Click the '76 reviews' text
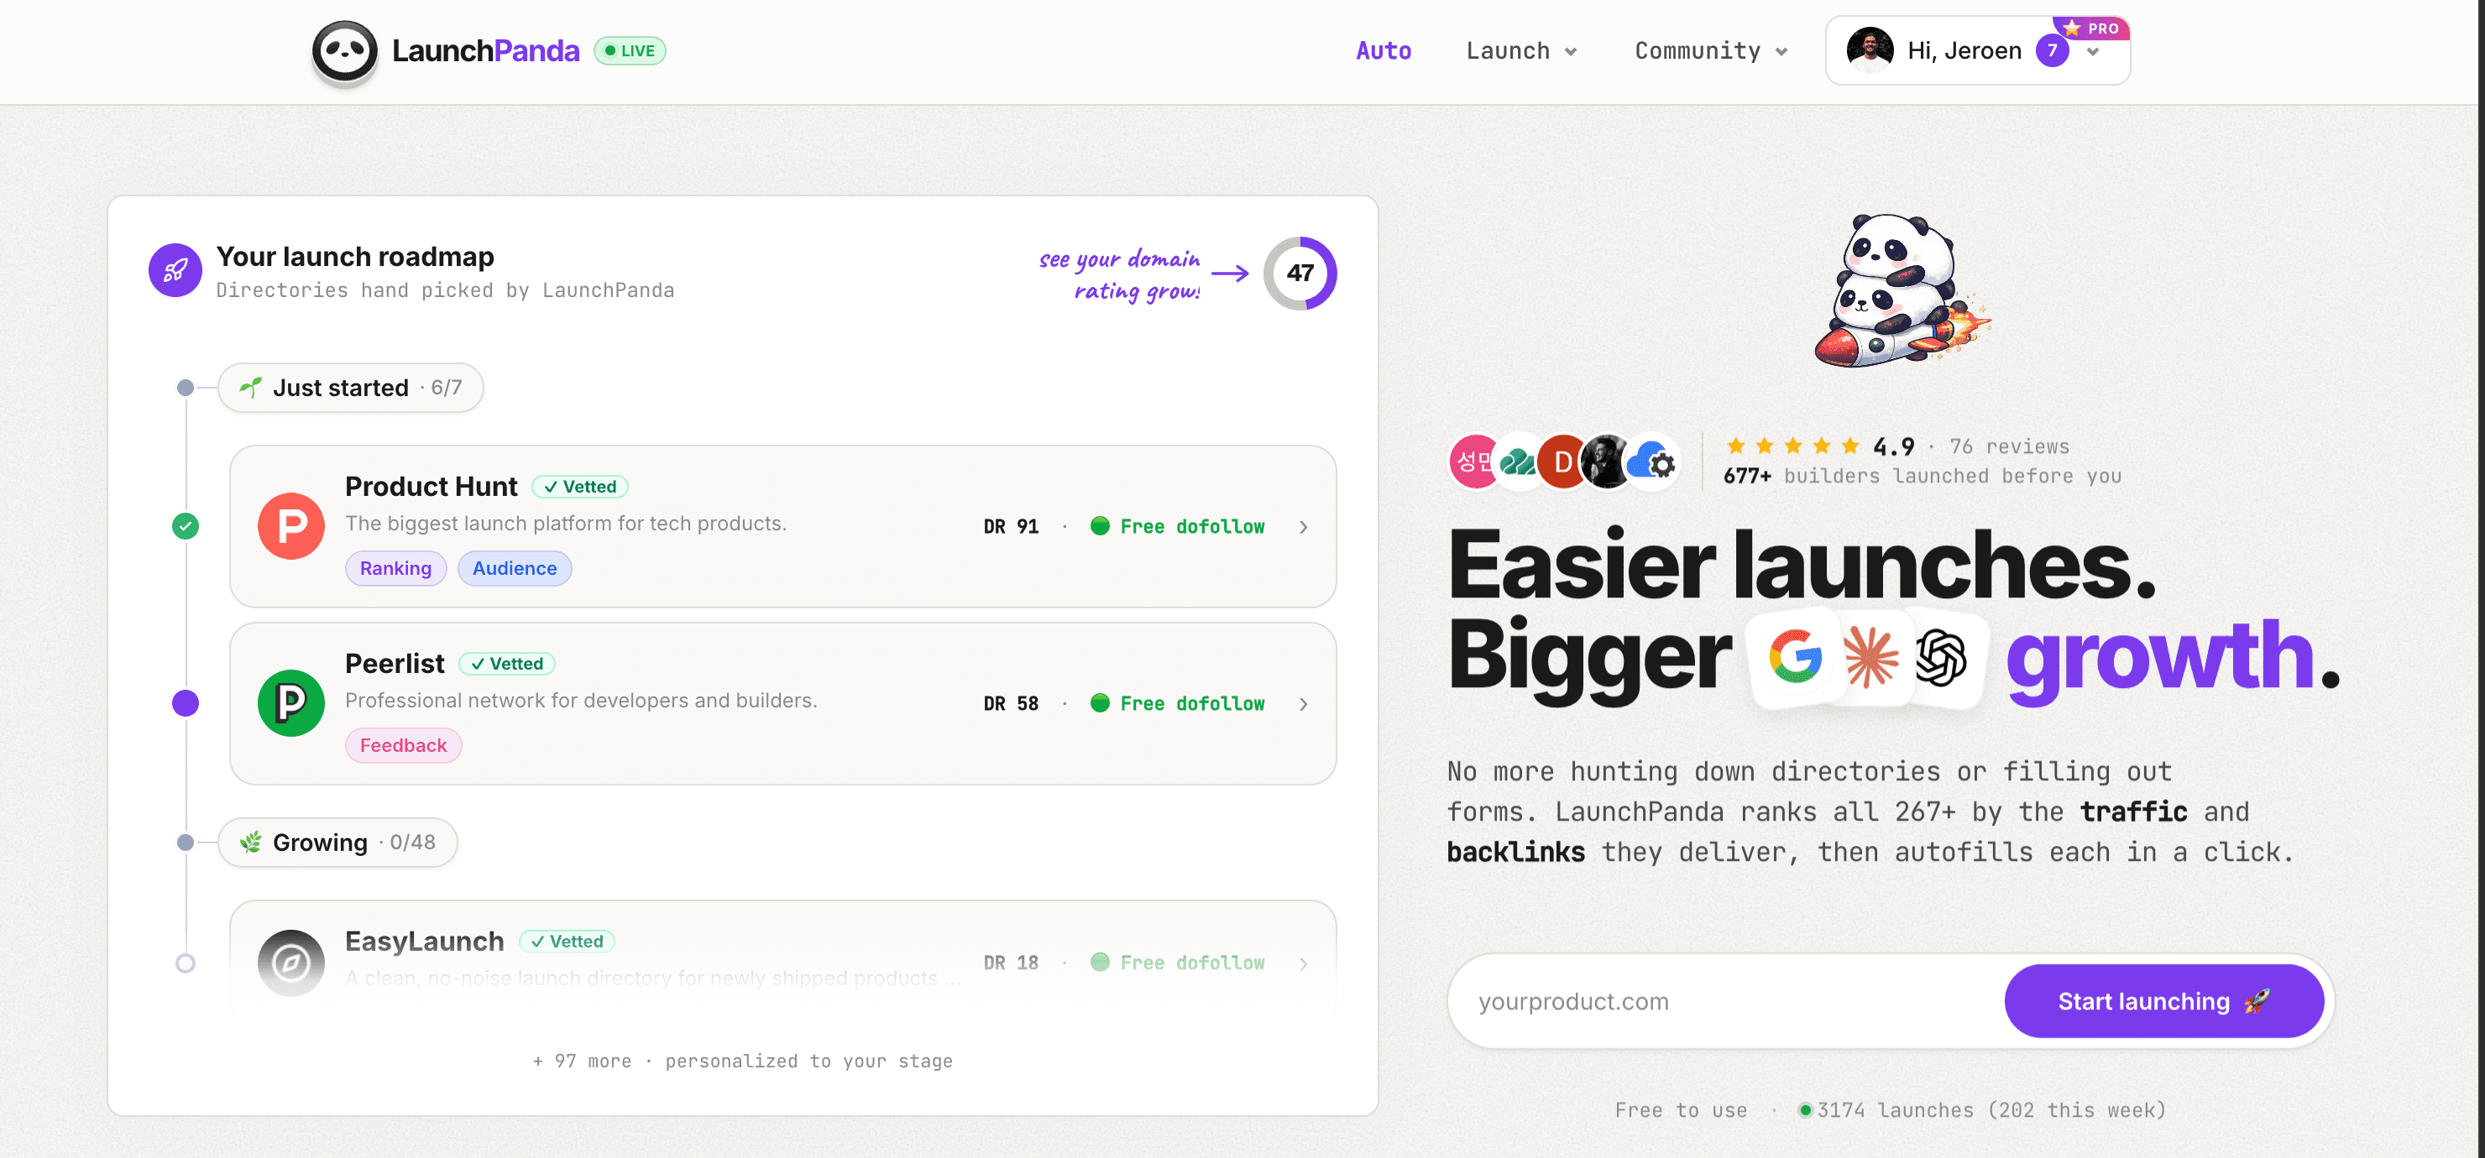The image size is (2485, 1158). [x=2010, y=446]
